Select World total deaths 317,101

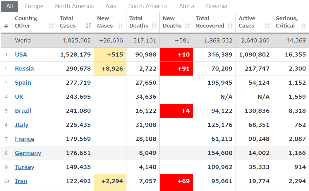(x=145, y=40)
